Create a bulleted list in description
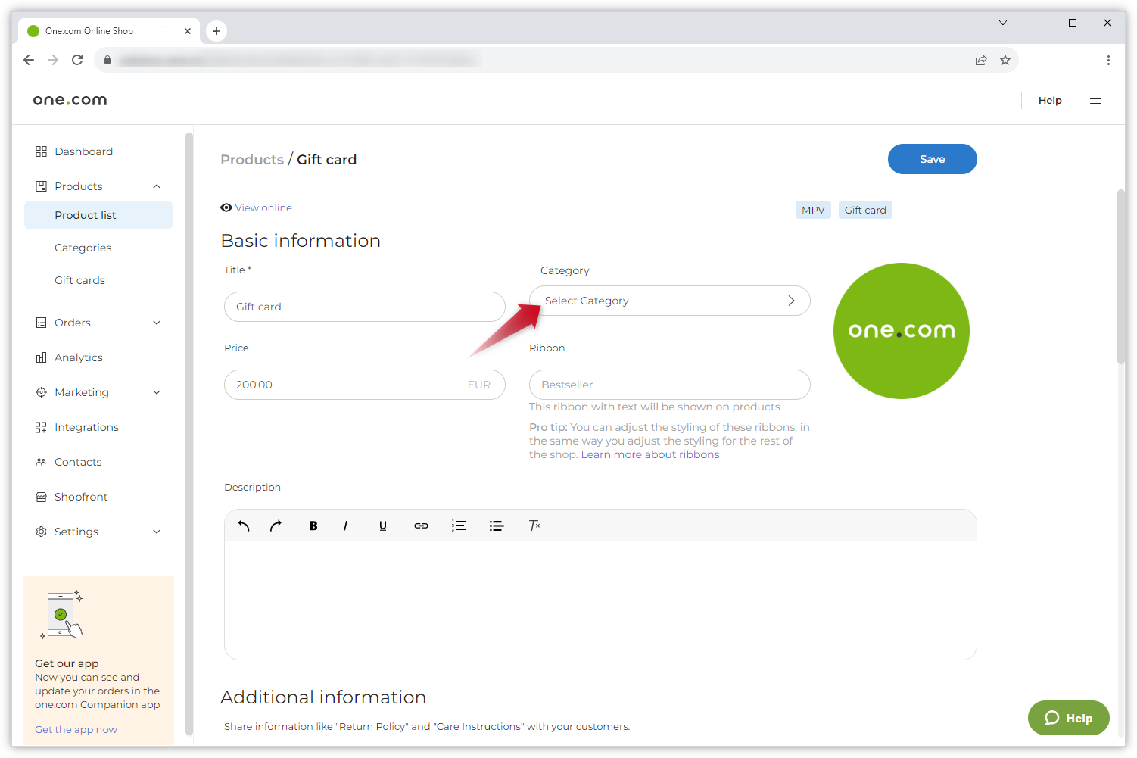1137x758 pixels. coord(497,526)
